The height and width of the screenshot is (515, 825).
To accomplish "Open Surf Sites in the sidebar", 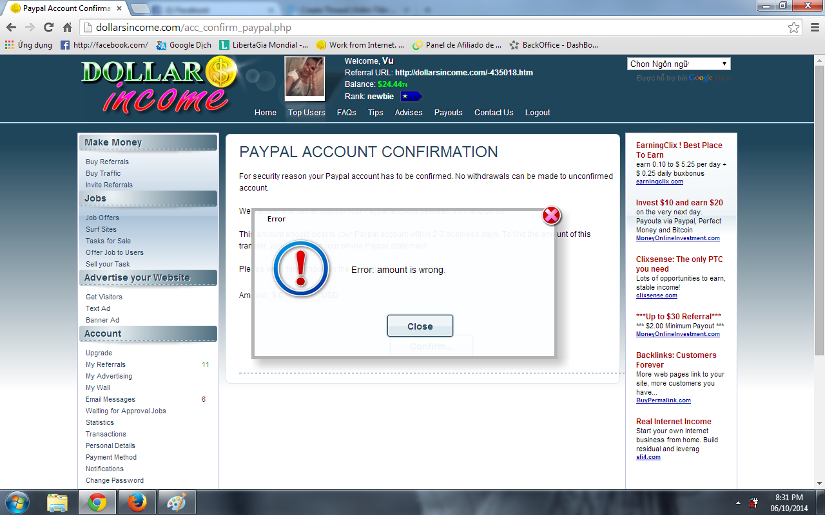I will (101, 229).
